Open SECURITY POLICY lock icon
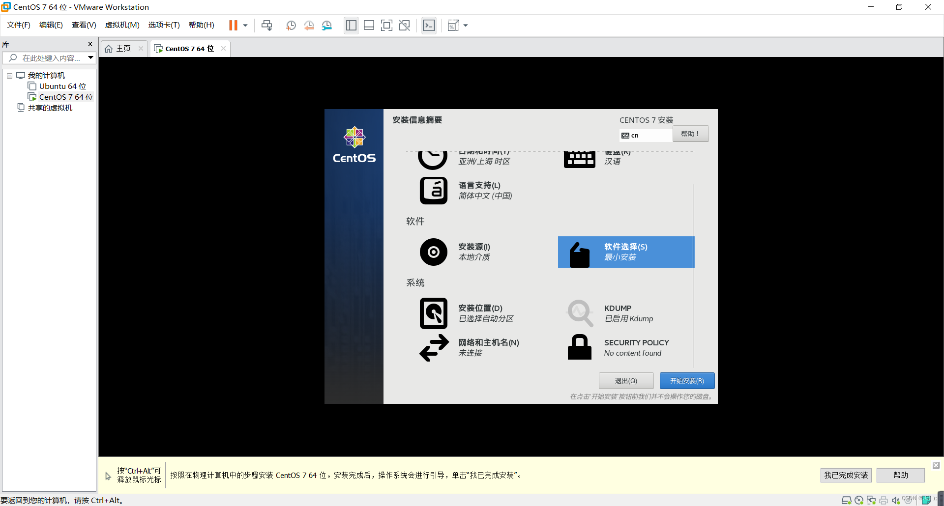Viewport: 944px width, 506px height. pos(580,347)
